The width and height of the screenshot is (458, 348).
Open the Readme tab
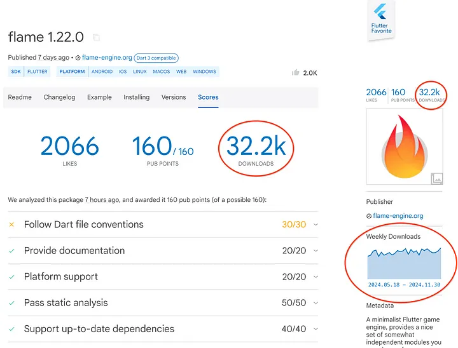pyautogui.click(x=20, y=97)
